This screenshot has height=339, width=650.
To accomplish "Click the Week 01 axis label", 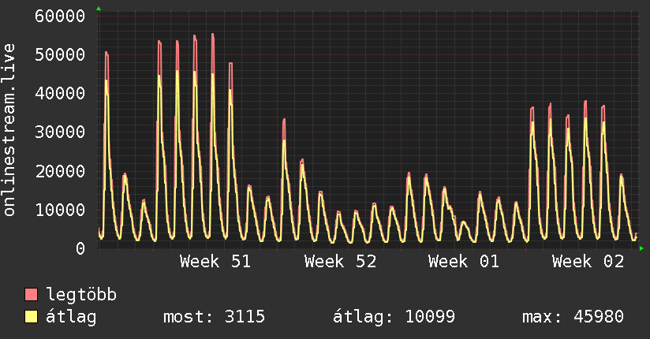I will tap(464, 262).
